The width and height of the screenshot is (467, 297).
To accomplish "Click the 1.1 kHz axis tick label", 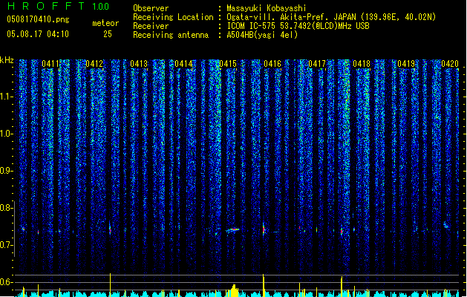I will (x=5, y=97).
